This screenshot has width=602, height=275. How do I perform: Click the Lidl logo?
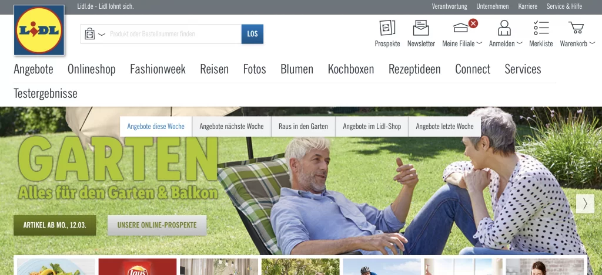click(39, 30)
